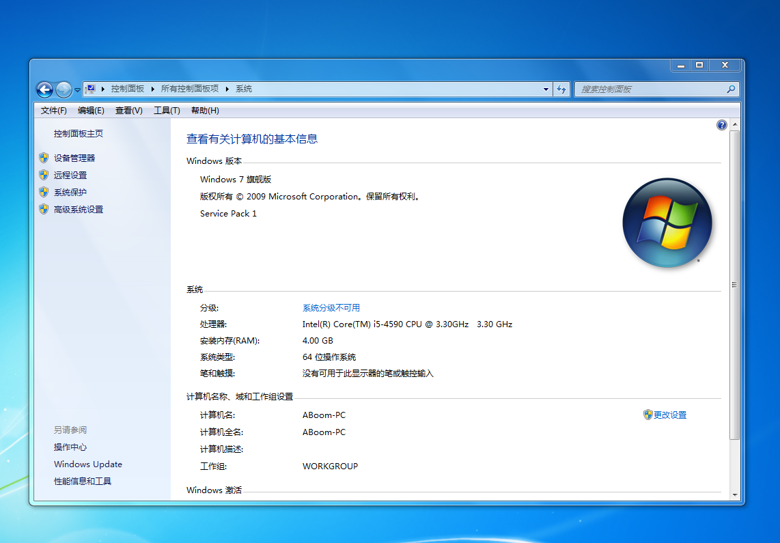780x543 pixels.
Task: Open 高级系统设置 link
Action: click(79, 210)
